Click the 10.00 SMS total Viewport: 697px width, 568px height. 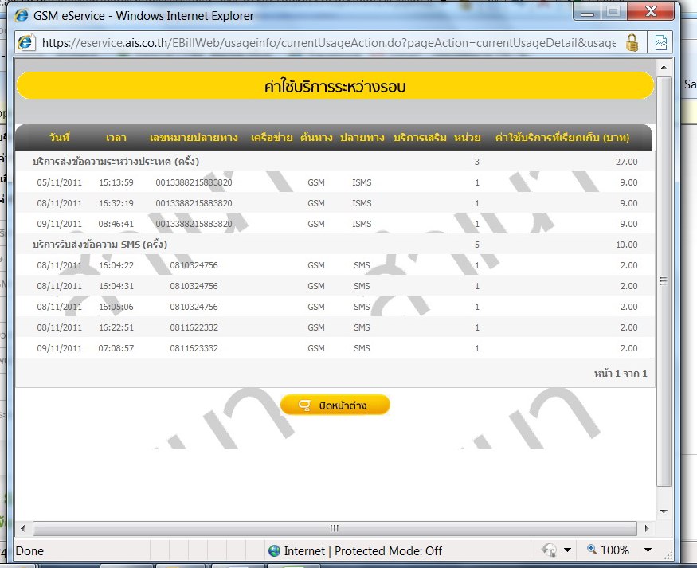point(626,245)
